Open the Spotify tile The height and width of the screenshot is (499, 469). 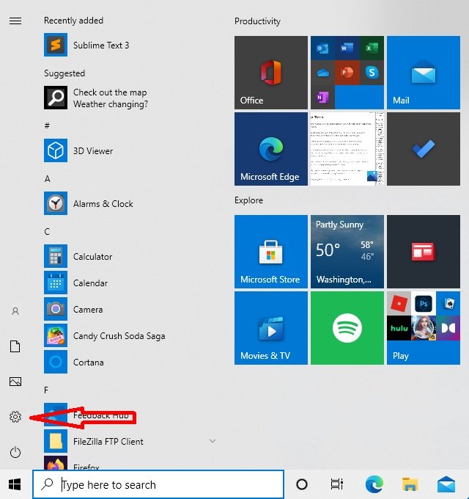coord(347,328)
